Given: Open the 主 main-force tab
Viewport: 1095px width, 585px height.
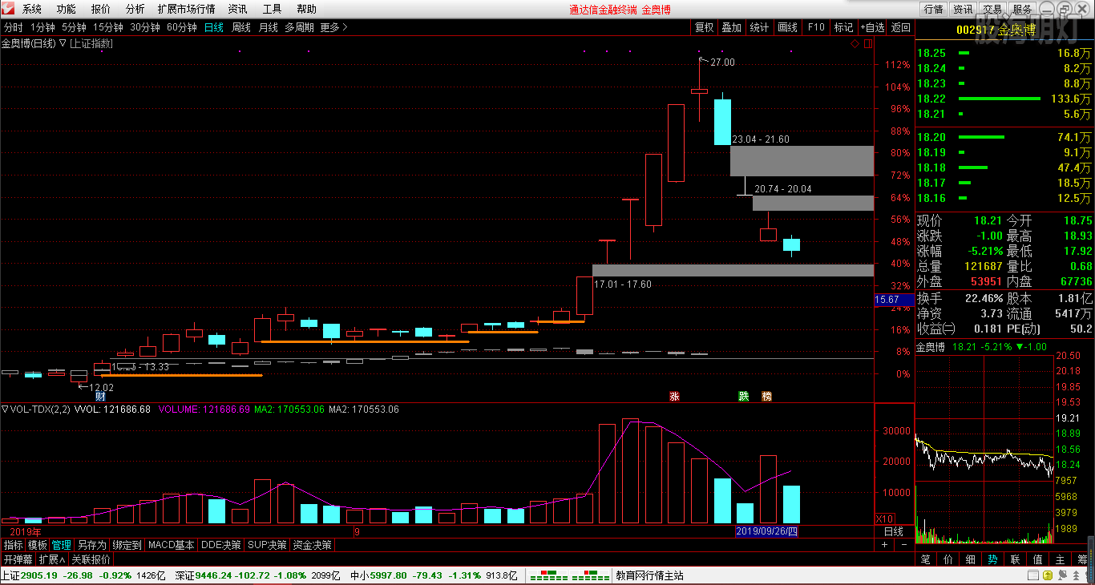Looking at the screenshot, I should pyautogui.click(x=1061, y=559).
